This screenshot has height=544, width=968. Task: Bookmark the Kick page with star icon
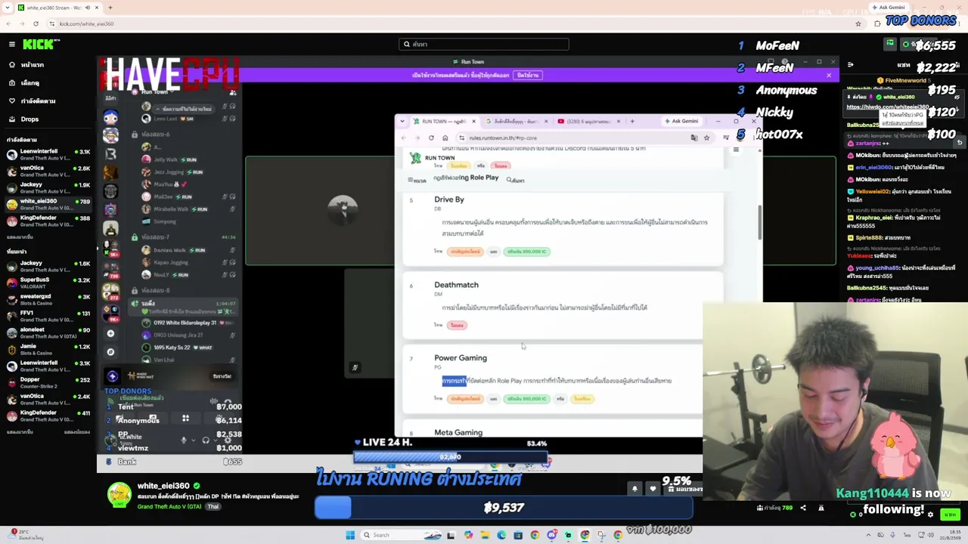(858, 23)
